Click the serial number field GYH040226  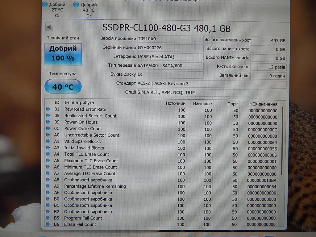170,48
